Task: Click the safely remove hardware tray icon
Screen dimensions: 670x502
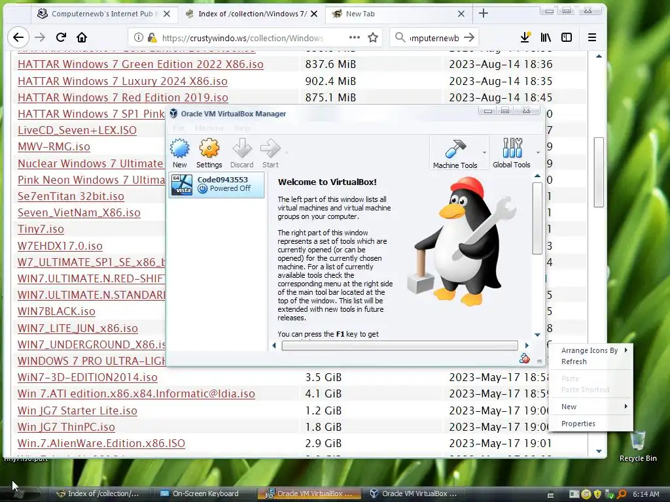Action: 609,494
